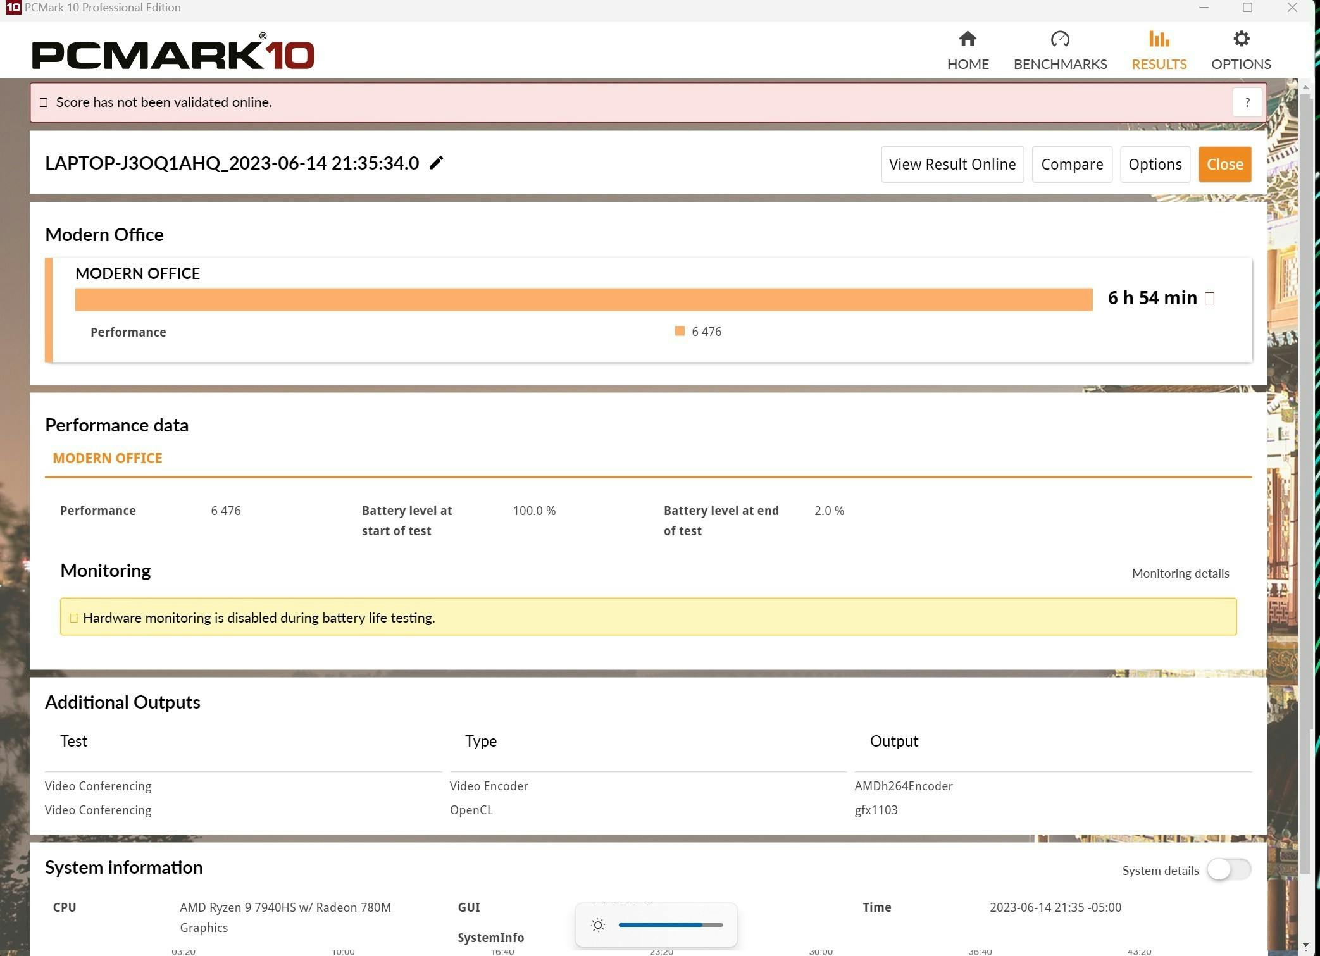Click the battery start value 100.0 %

click(x=534, y=511)
